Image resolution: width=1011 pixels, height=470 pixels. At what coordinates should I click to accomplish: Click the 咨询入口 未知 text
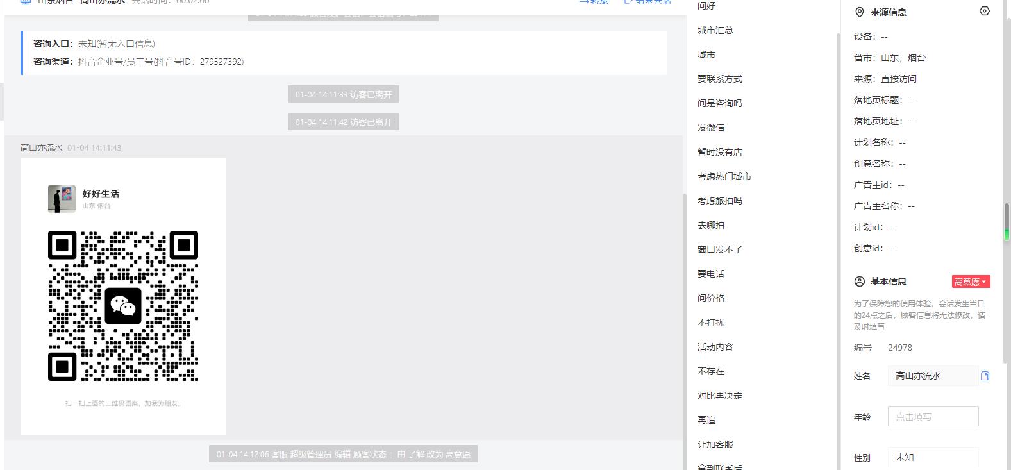point(117,44)
